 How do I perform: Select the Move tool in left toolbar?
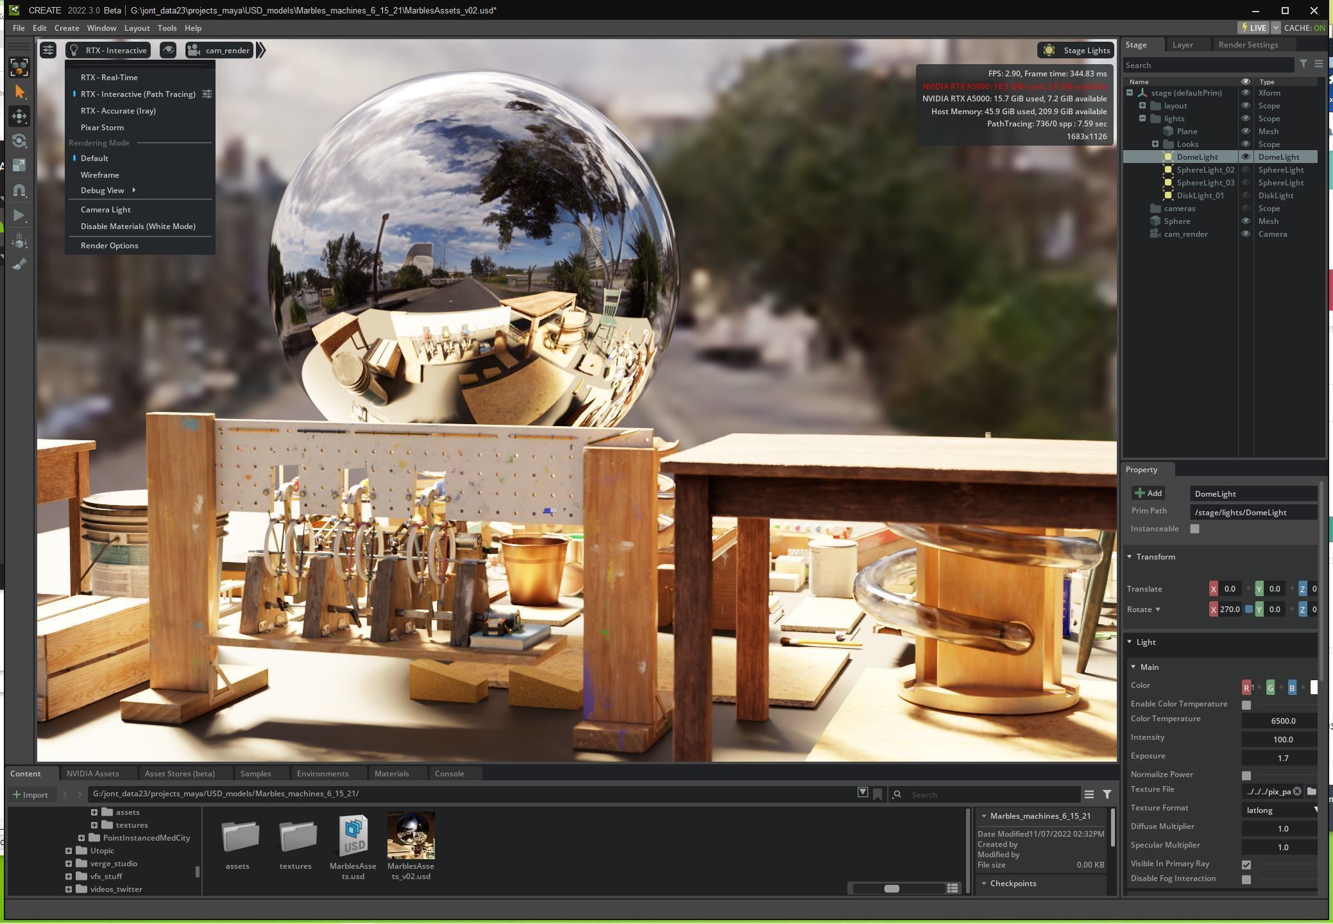click(19, 116)
